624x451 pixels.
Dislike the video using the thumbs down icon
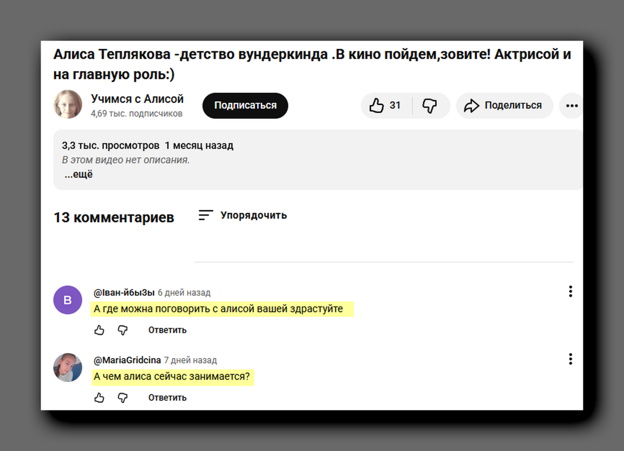tap(430, 105)
